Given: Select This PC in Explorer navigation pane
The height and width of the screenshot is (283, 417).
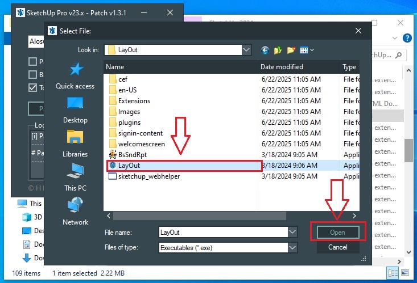Looking at the screenshot, I should point(29,204).
